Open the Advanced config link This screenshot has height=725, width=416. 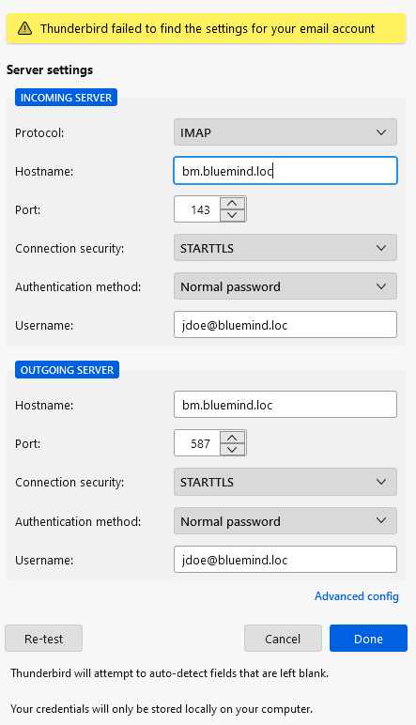[357, 596]
